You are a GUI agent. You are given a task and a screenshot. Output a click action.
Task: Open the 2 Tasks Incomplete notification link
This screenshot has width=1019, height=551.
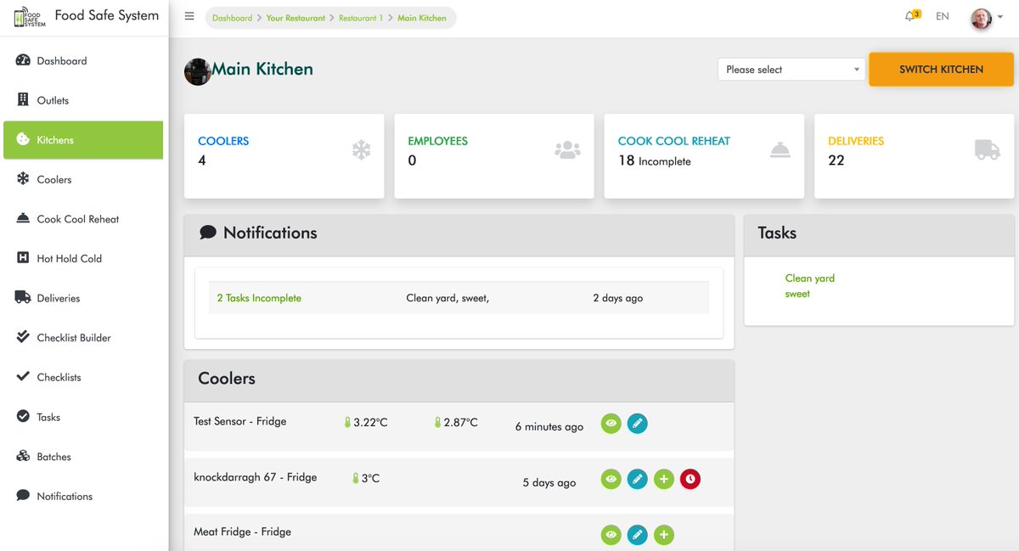(x=259, y=298)
